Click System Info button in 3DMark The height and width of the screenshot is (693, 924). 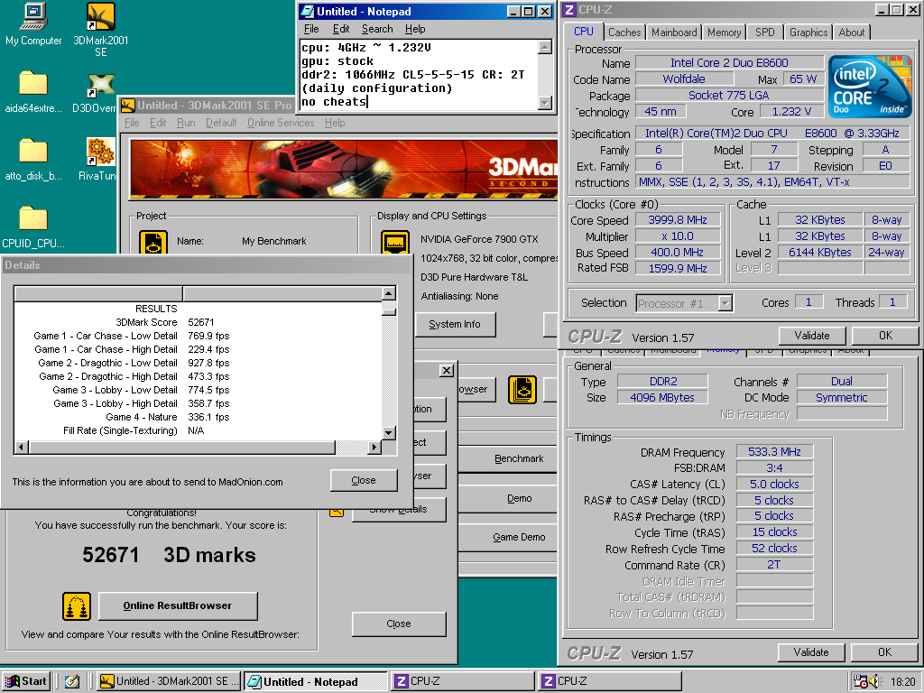tap(455, 324)
